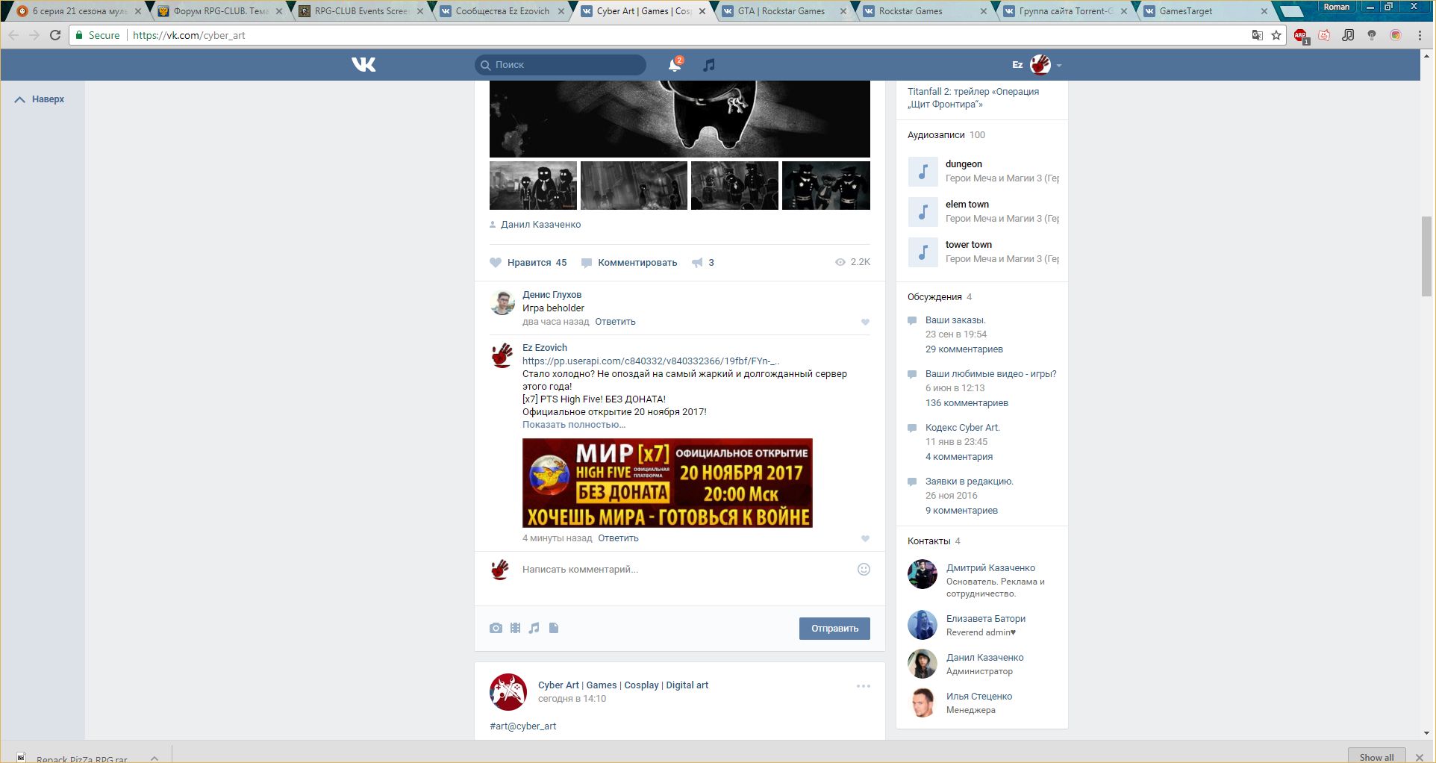Send the comment with Отправить
Screen dimensions: 1436x763
click(834, 629)
